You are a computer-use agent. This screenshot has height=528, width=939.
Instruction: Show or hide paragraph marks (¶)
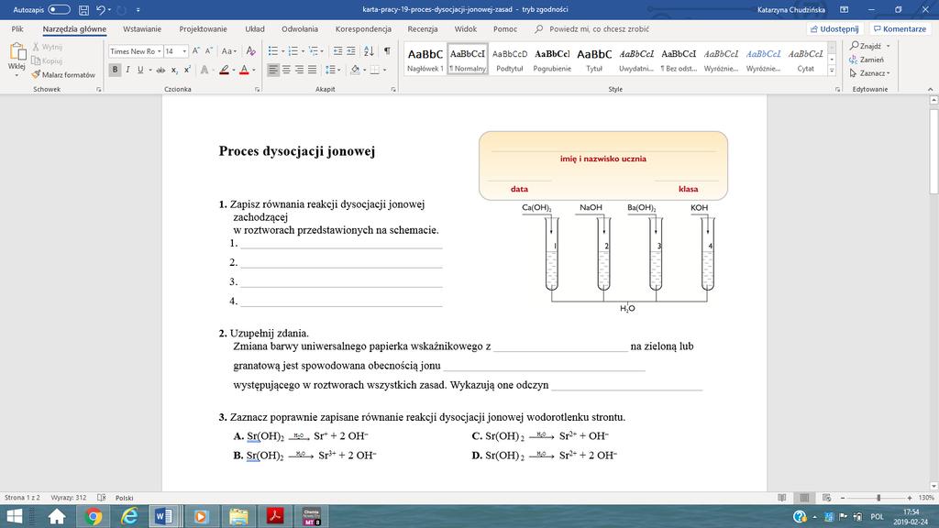388,51
